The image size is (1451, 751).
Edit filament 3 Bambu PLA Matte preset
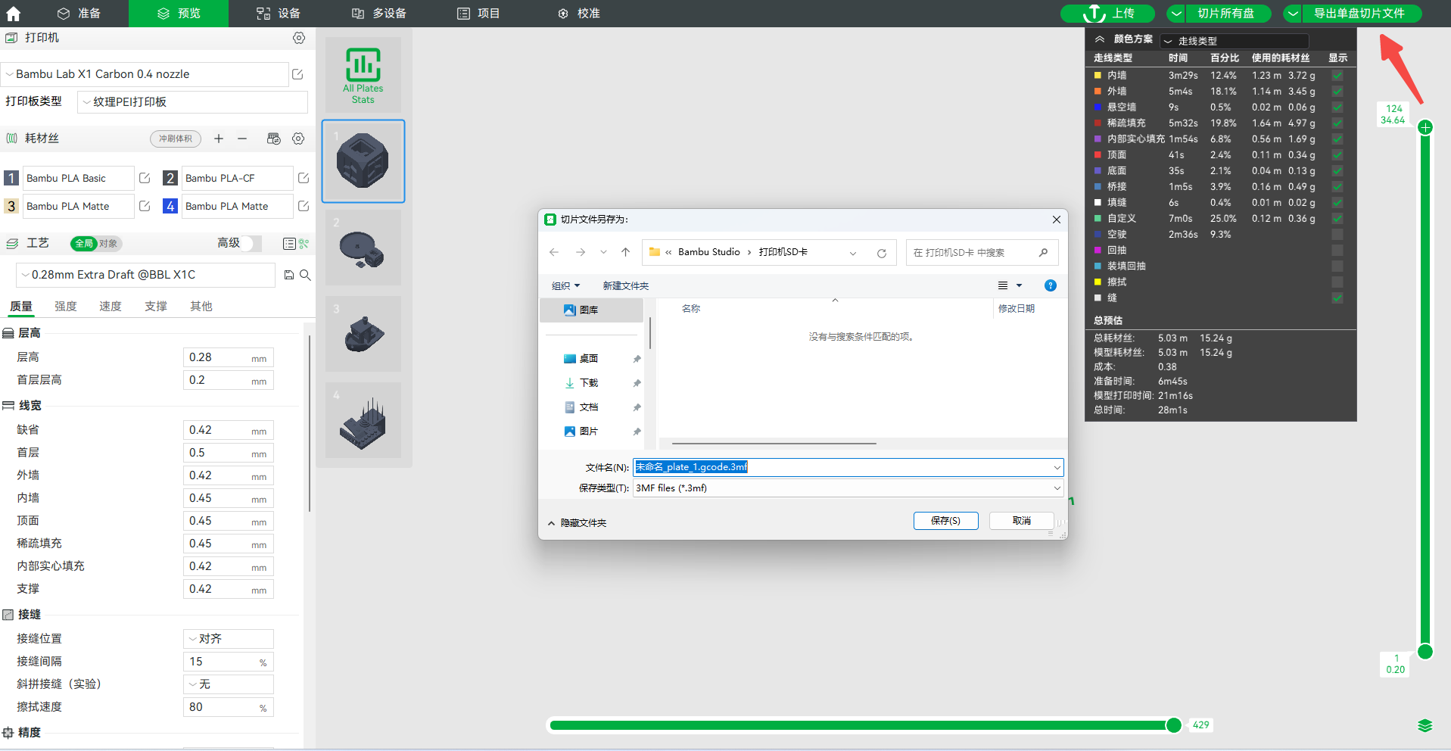point(145,206)
